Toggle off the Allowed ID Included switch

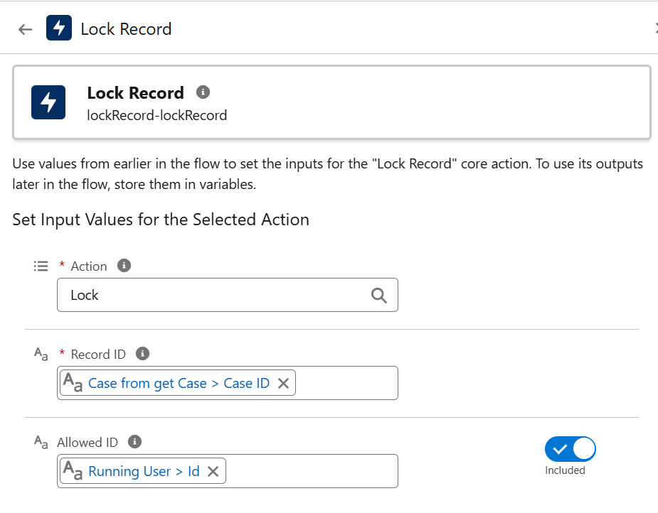click(570, 449)
